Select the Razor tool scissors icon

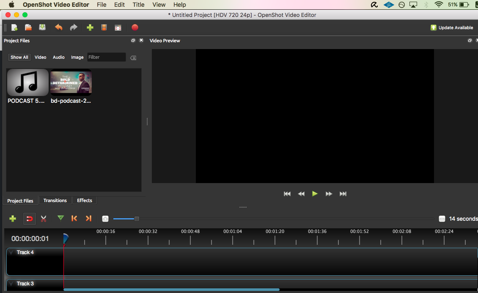click(x=43, y=219)
